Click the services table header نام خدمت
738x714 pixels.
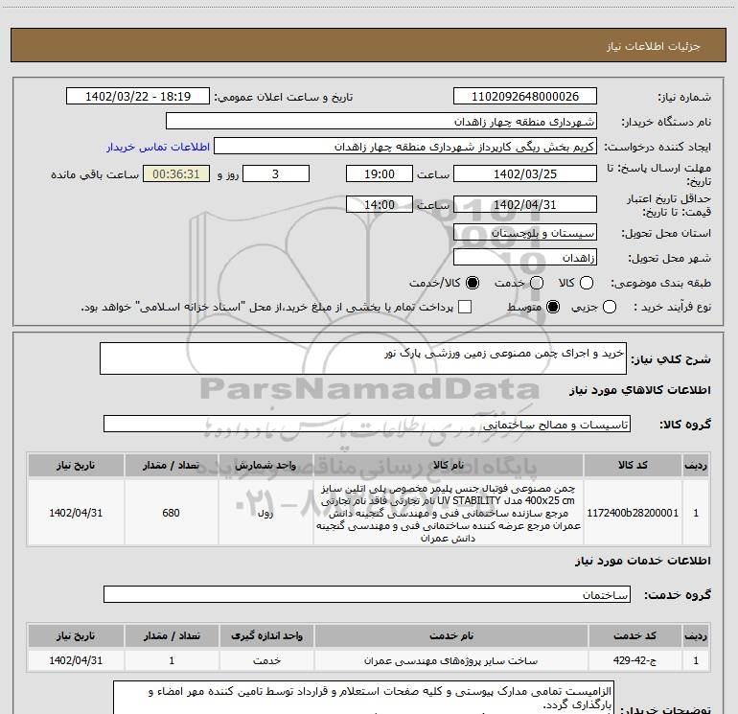coord(450,635)
